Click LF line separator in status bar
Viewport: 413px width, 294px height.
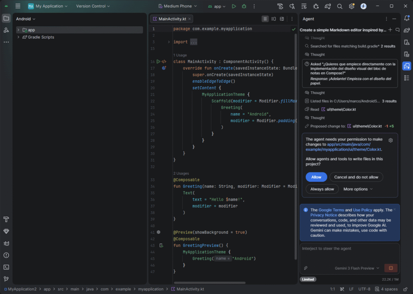351,289
